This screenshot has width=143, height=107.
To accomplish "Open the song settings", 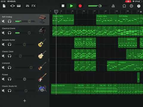I will click(x=131, y=6).
